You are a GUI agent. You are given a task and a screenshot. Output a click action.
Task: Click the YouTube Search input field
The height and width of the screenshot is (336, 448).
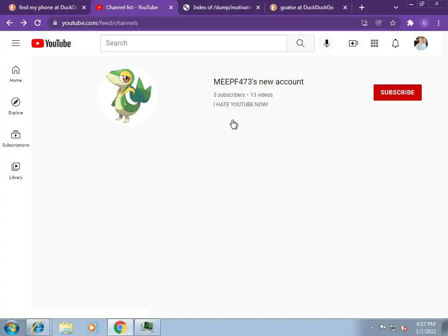(x=193, y=43)
